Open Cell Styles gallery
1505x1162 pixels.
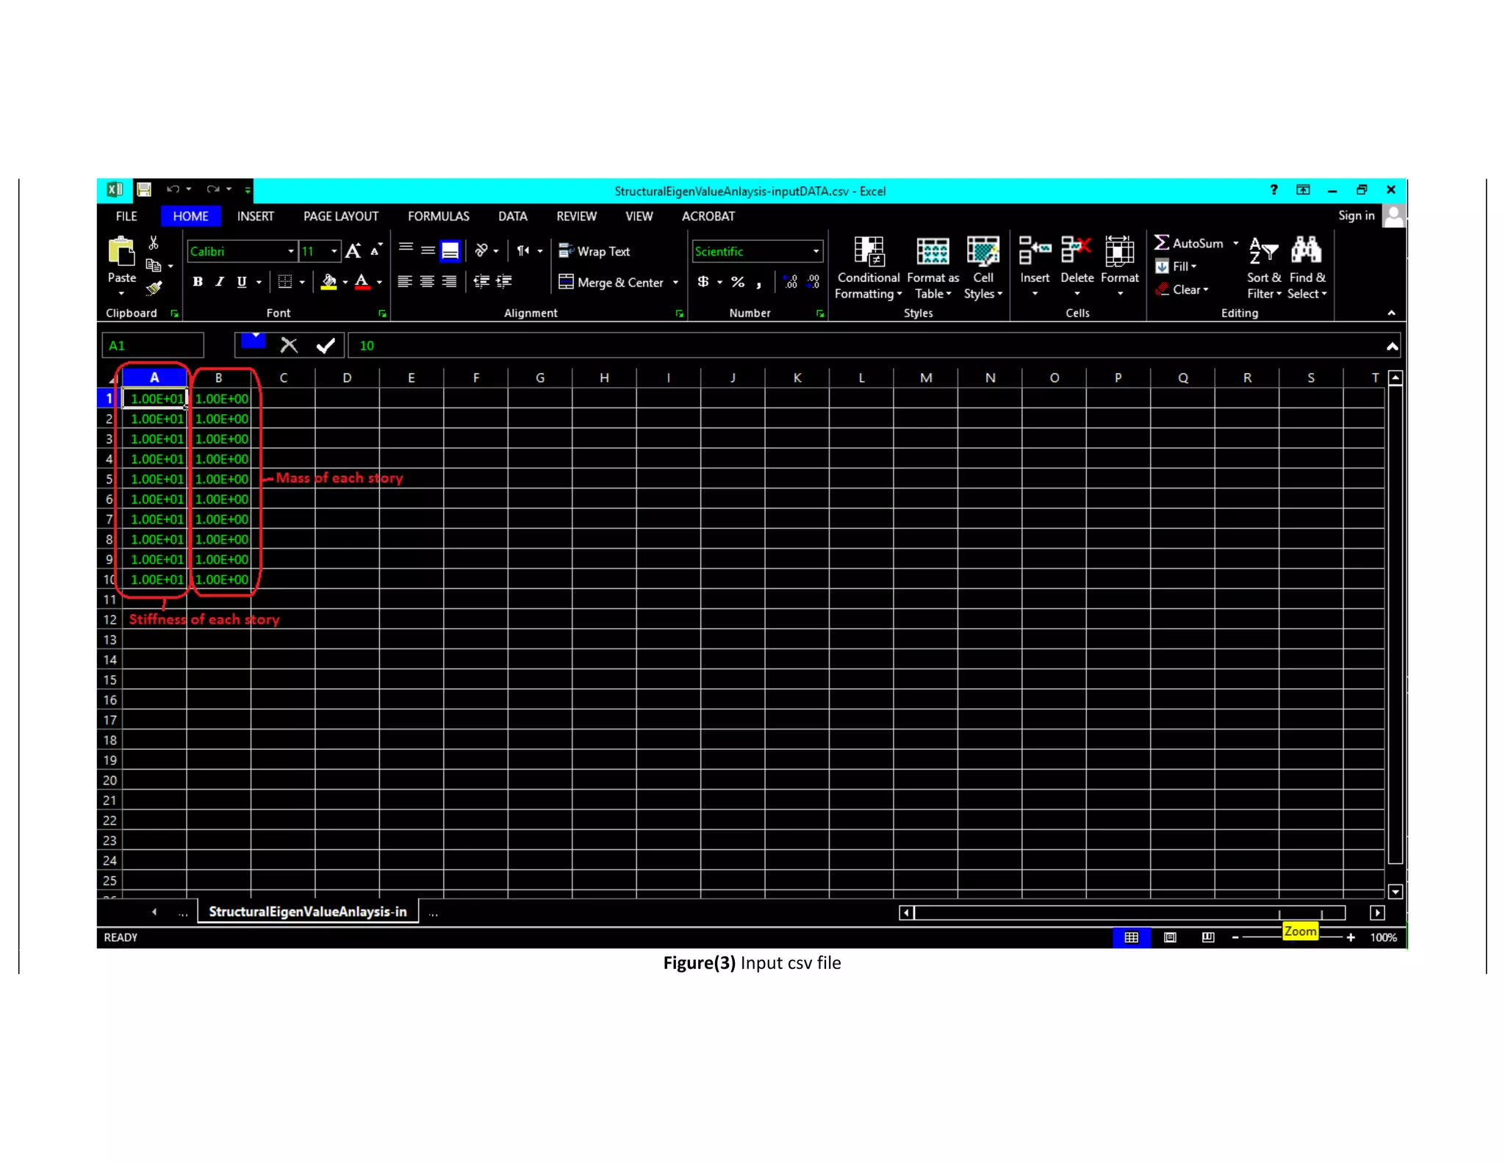click(983, 269)
